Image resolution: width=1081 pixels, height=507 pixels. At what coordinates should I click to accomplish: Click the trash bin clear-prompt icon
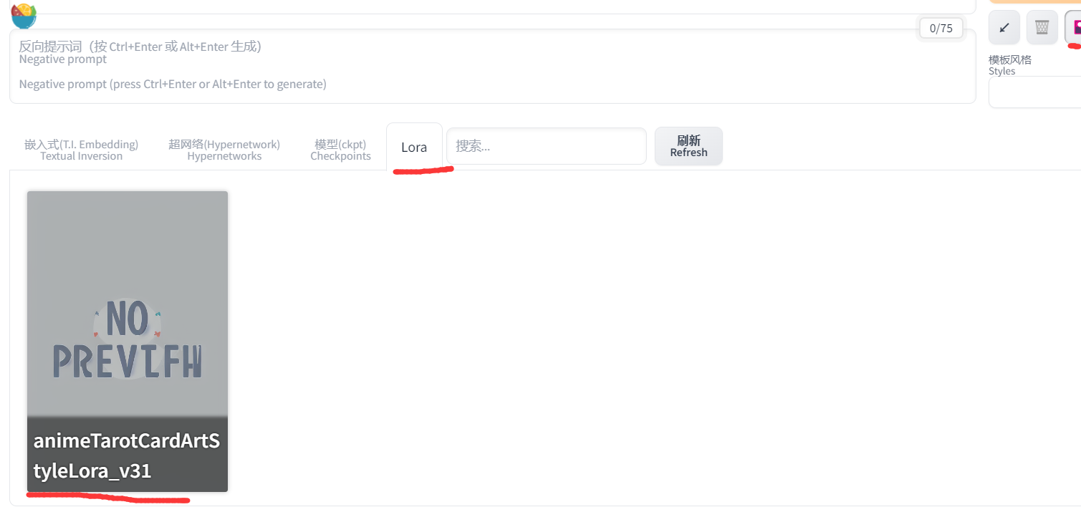click(x=1042, y=28)
